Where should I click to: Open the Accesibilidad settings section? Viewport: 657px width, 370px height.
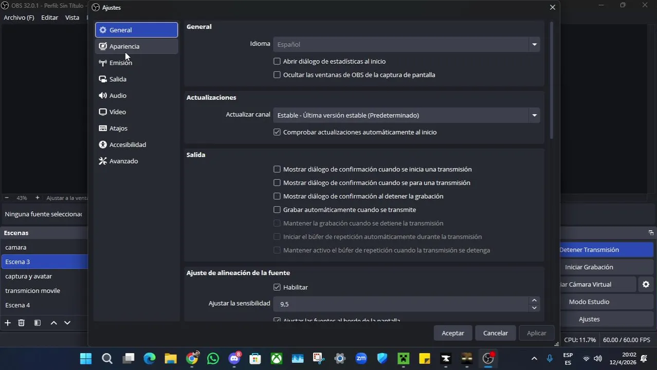coord(136,145)
